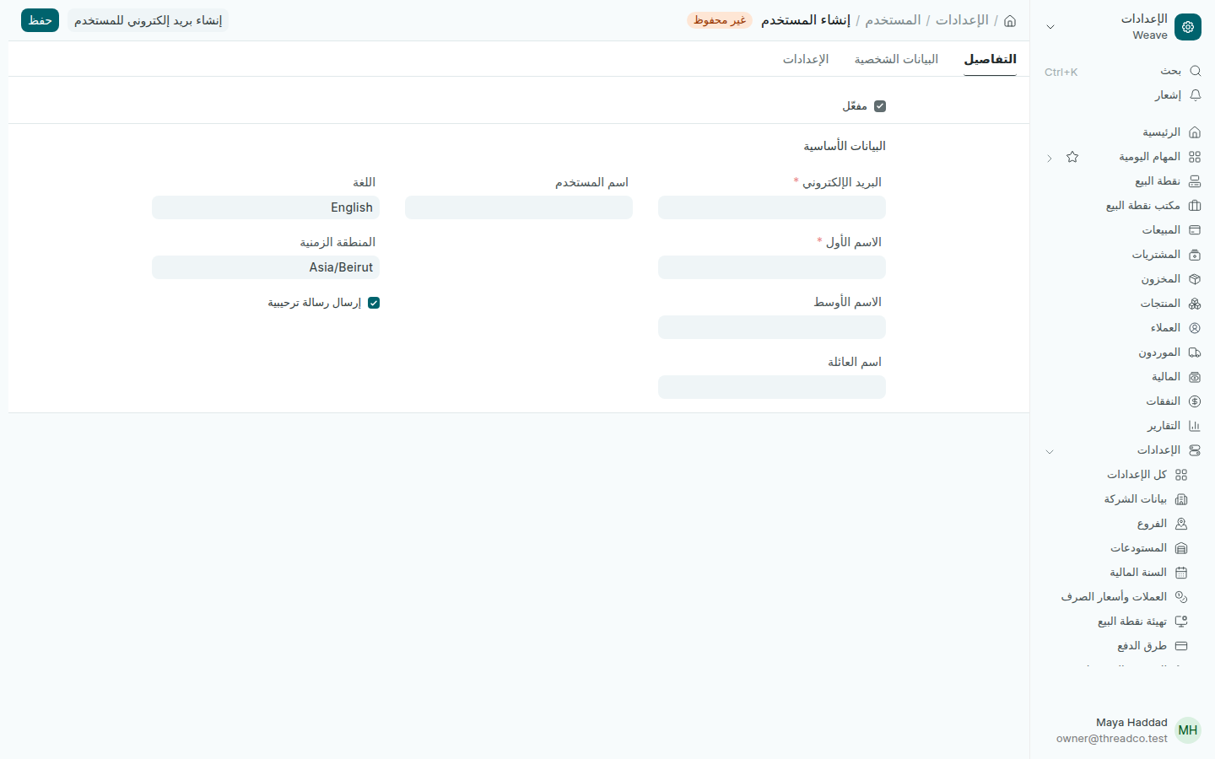Click the اسم المستخدم input field
Viewport: 1215px width, 759px height.
click(519, 207)
